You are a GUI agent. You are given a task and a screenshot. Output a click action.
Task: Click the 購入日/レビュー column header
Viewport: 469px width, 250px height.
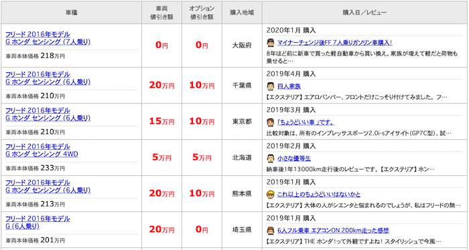364,13
